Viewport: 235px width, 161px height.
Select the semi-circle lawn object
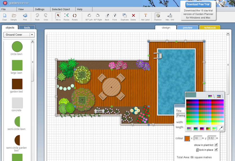(x=17, y=121)
